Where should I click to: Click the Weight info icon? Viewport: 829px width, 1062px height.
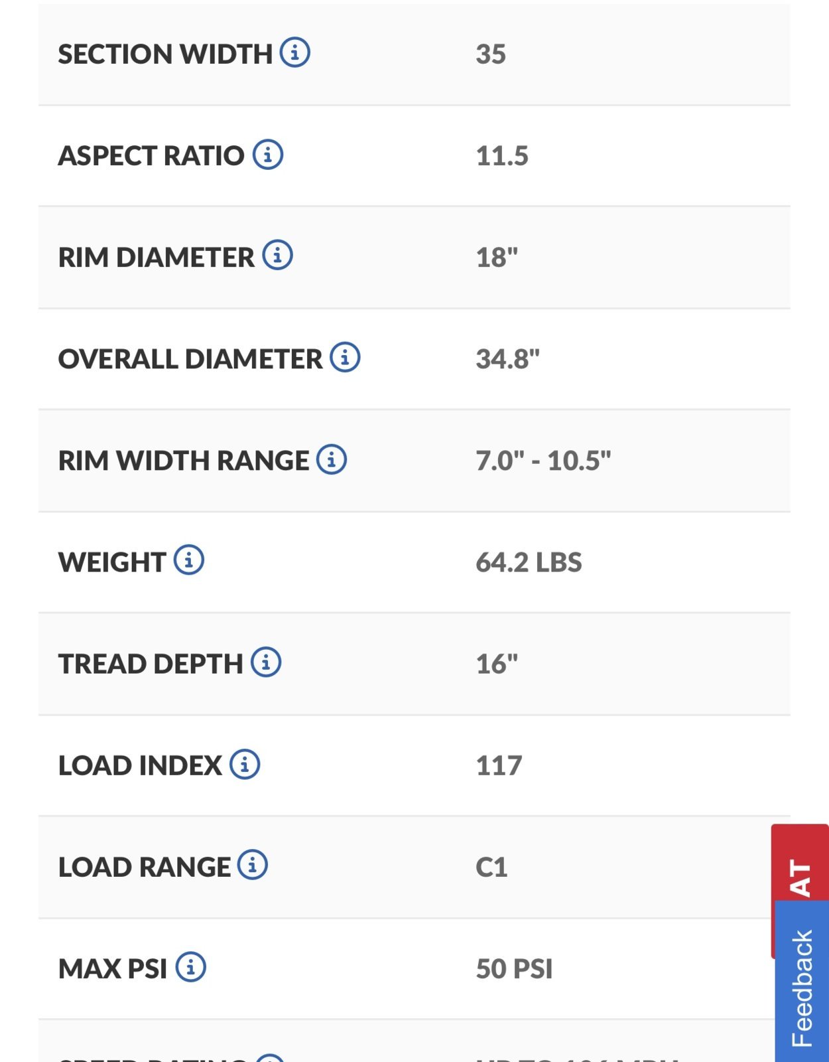click(189, 560)
